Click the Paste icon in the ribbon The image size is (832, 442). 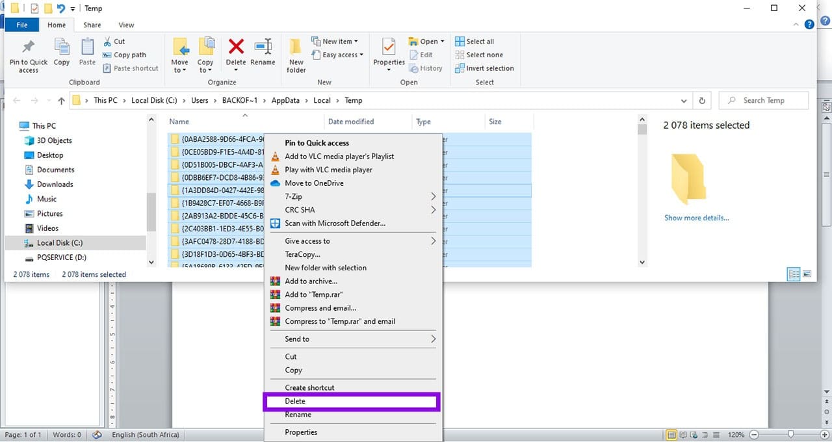tap(87, 53)
